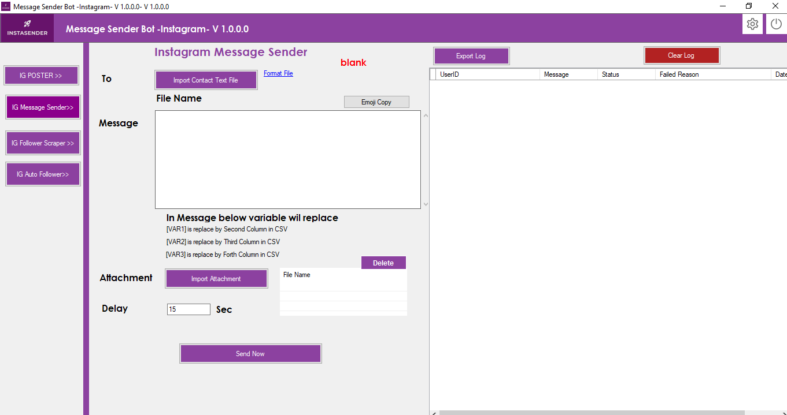The width and height of the screenshot is (787, 415).
Task: Clear the log with Clear Log
Action: point(682,55)
